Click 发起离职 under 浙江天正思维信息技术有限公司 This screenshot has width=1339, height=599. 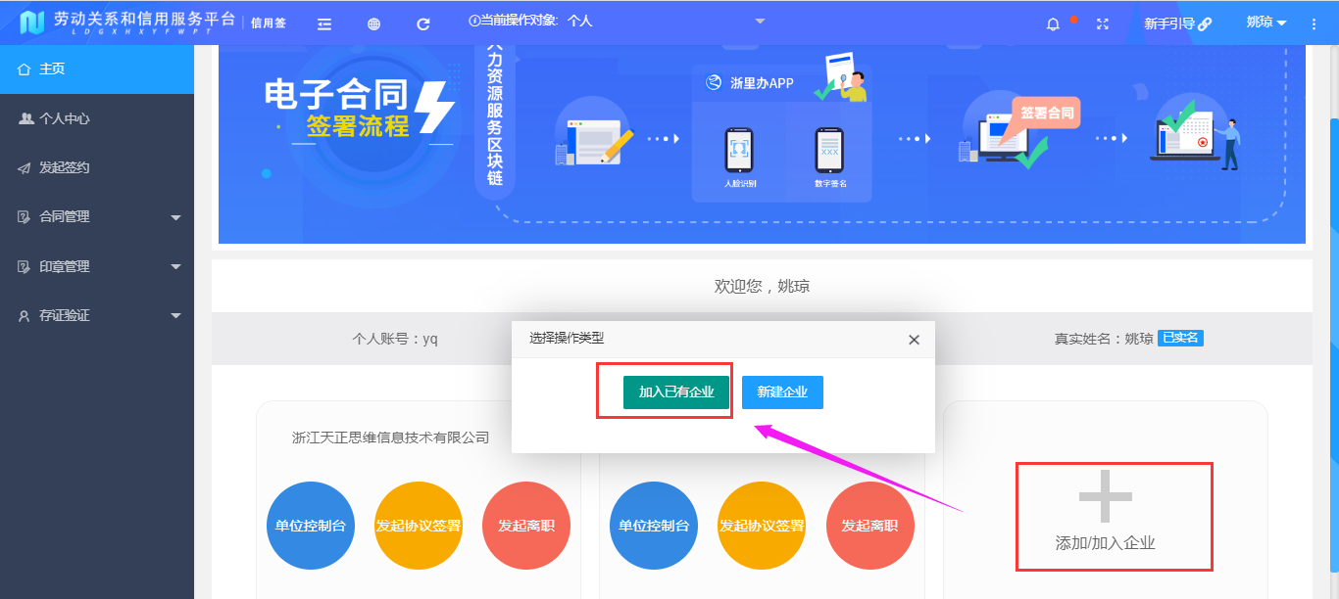pos(526,526)
